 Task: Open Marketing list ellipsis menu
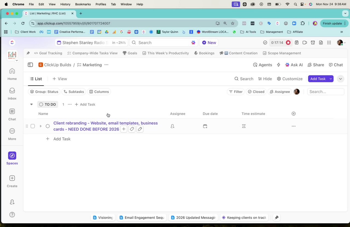(106, 65)
